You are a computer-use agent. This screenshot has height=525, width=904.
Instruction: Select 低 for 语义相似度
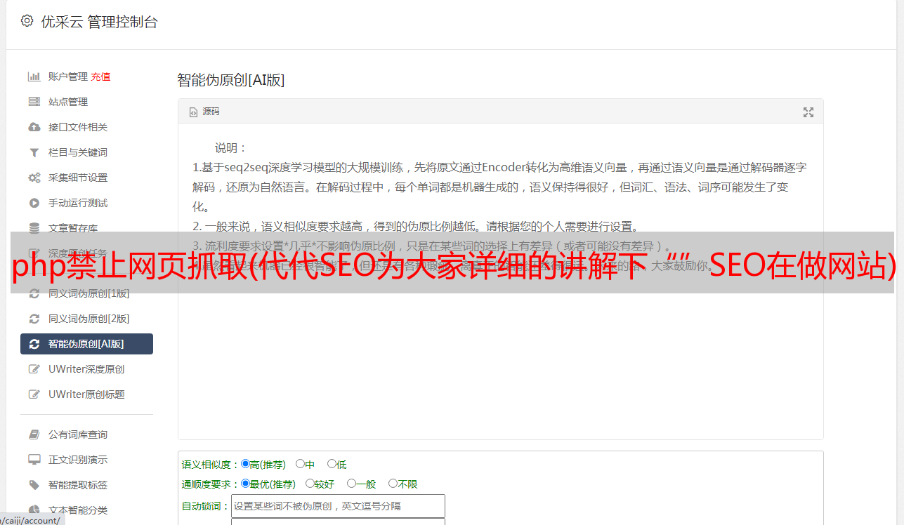click(x=332, y=464)
